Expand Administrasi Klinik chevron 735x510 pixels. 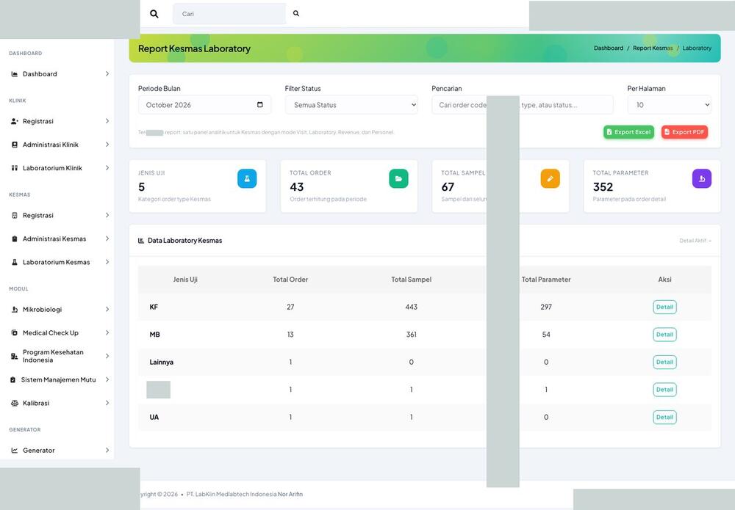(x=107, y=145)
